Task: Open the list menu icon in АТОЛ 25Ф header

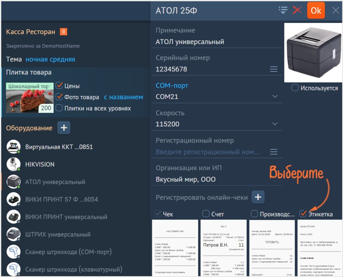Action: tap(283, 10)
